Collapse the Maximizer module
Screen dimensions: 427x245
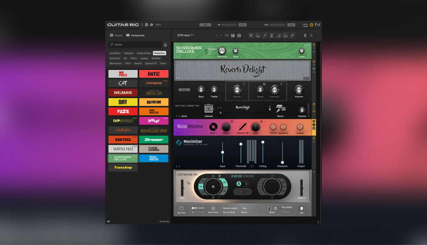tap(314, 142)
